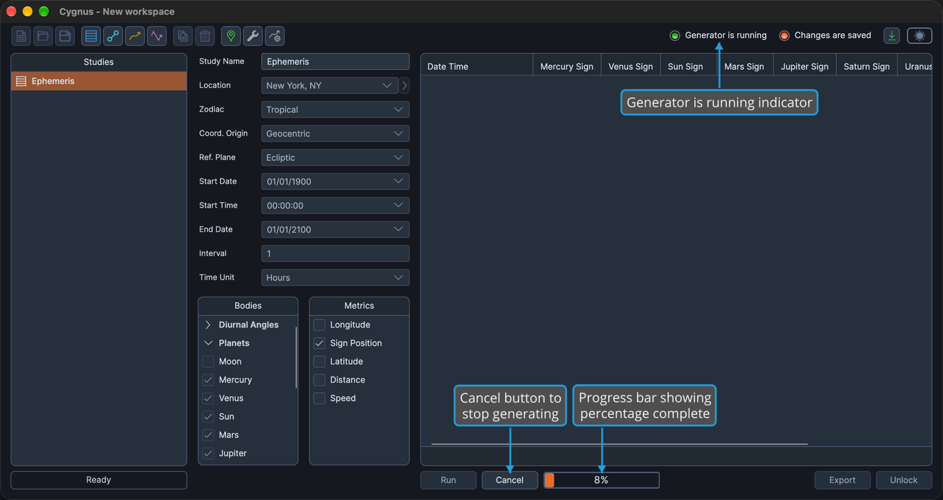Image resolution: width=943 pixels, height=500 pixels.
Task: Open the Start Date picker dropdown
Action: click(336, 181)
